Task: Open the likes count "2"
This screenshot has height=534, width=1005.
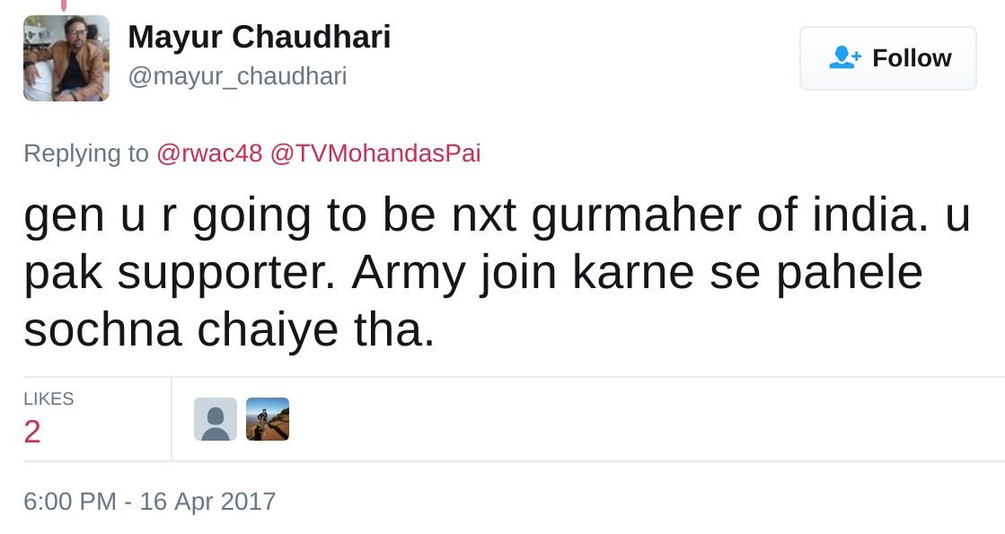Action: pos(32,432)
